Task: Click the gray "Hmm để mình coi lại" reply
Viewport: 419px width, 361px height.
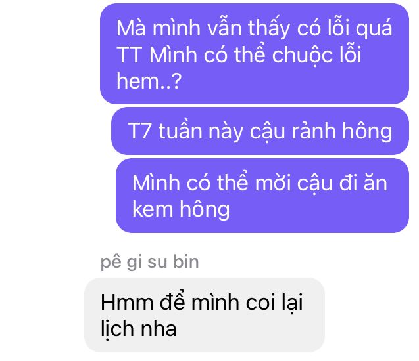Action: (x=205, y=315)
